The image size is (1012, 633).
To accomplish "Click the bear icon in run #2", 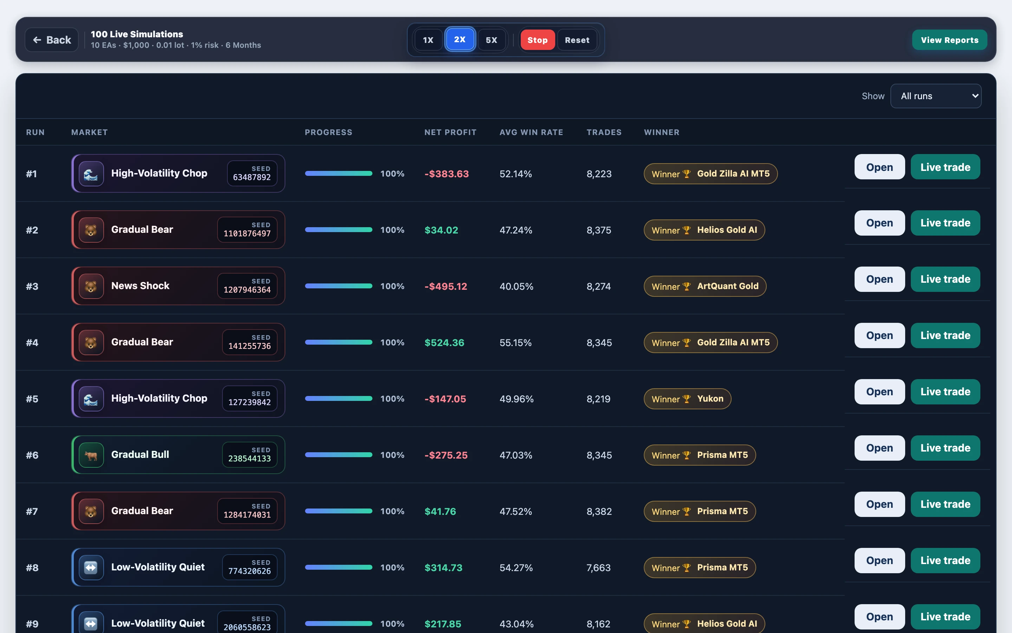I will click(91, 230).
